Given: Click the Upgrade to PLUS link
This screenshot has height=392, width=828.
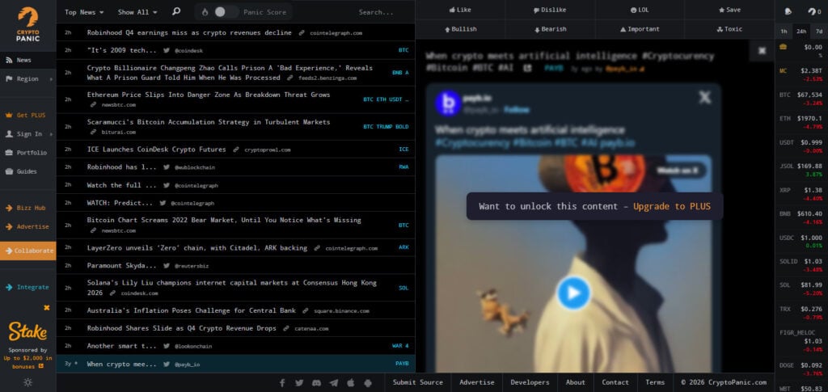Looking at the screenshot, I should [672, 206].
